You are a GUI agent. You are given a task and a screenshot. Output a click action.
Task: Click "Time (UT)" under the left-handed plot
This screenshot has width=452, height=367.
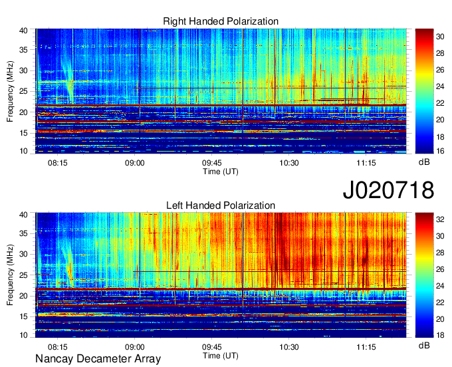pos(221,356)
